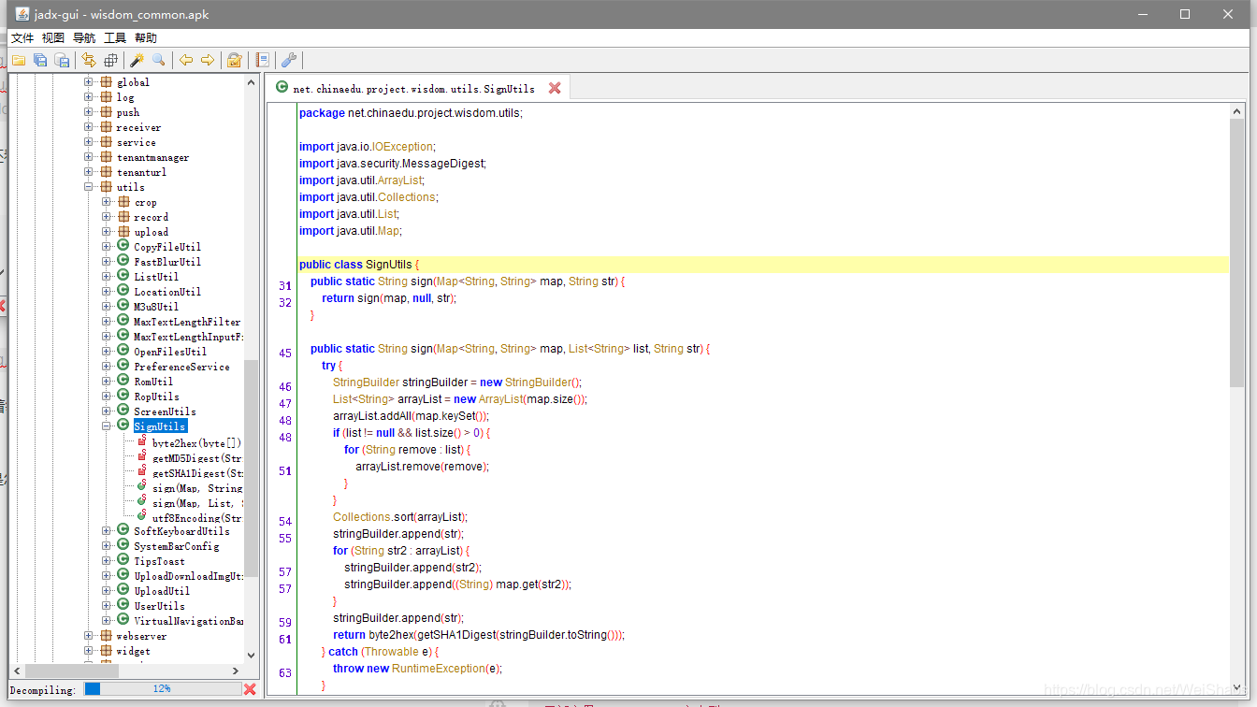Select the receiver package
This screenshot has height=707, width=1257.
point(138,127)
